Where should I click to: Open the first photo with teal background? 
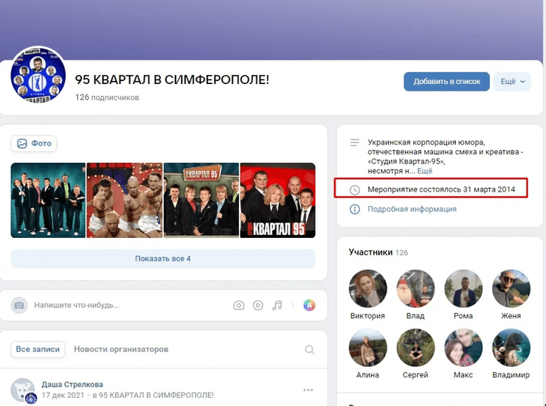[x=48, y=200]
